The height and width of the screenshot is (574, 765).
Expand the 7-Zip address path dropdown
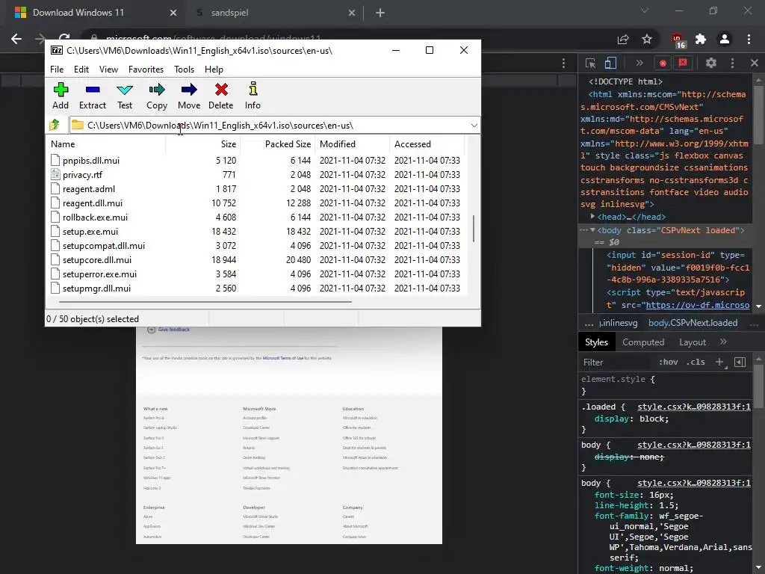[x=474, y=126]
